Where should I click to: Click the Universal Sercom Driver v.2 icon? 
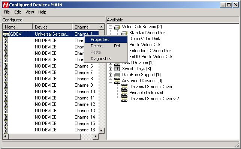pos(124,99)
